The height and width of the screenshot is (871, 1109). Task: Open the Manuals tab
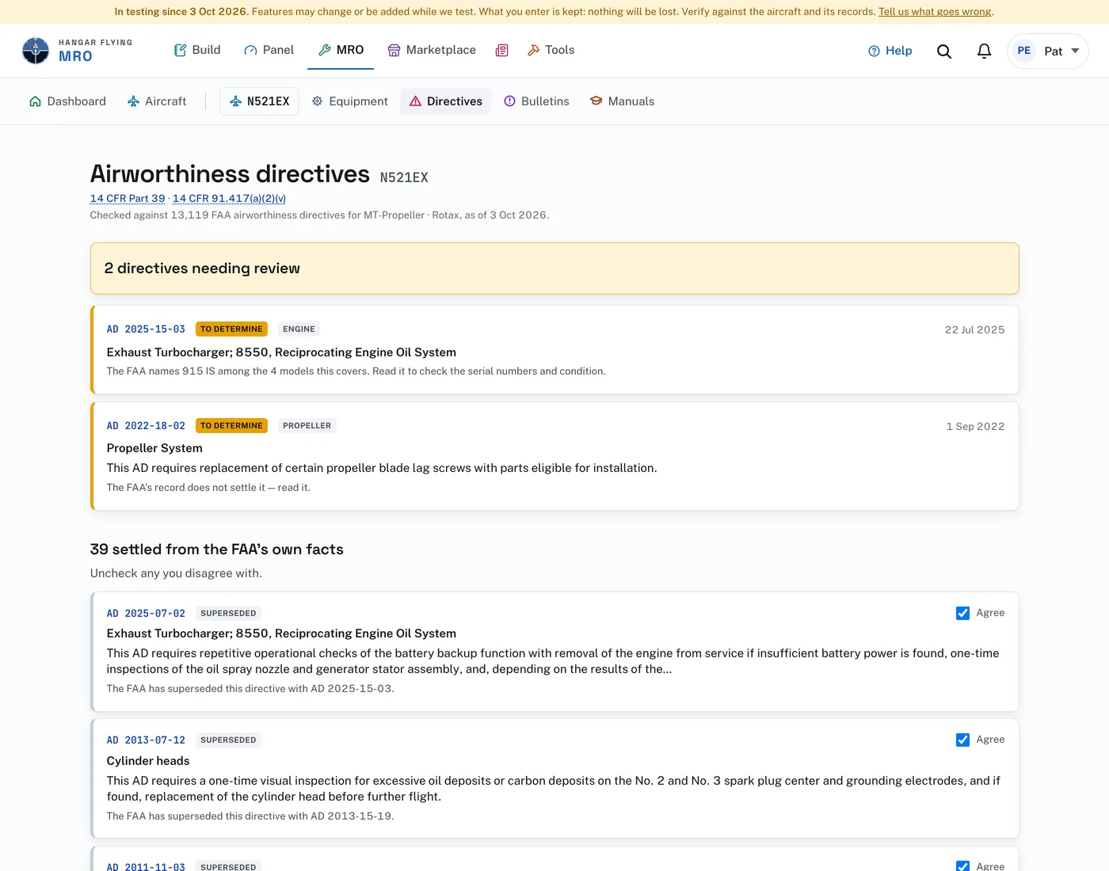pyautogui.click(x=622, y=101)
